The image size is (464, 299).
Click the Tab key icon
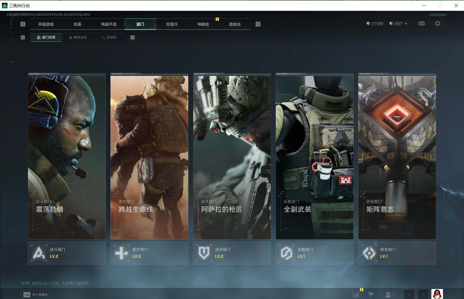tap(27, 295)
